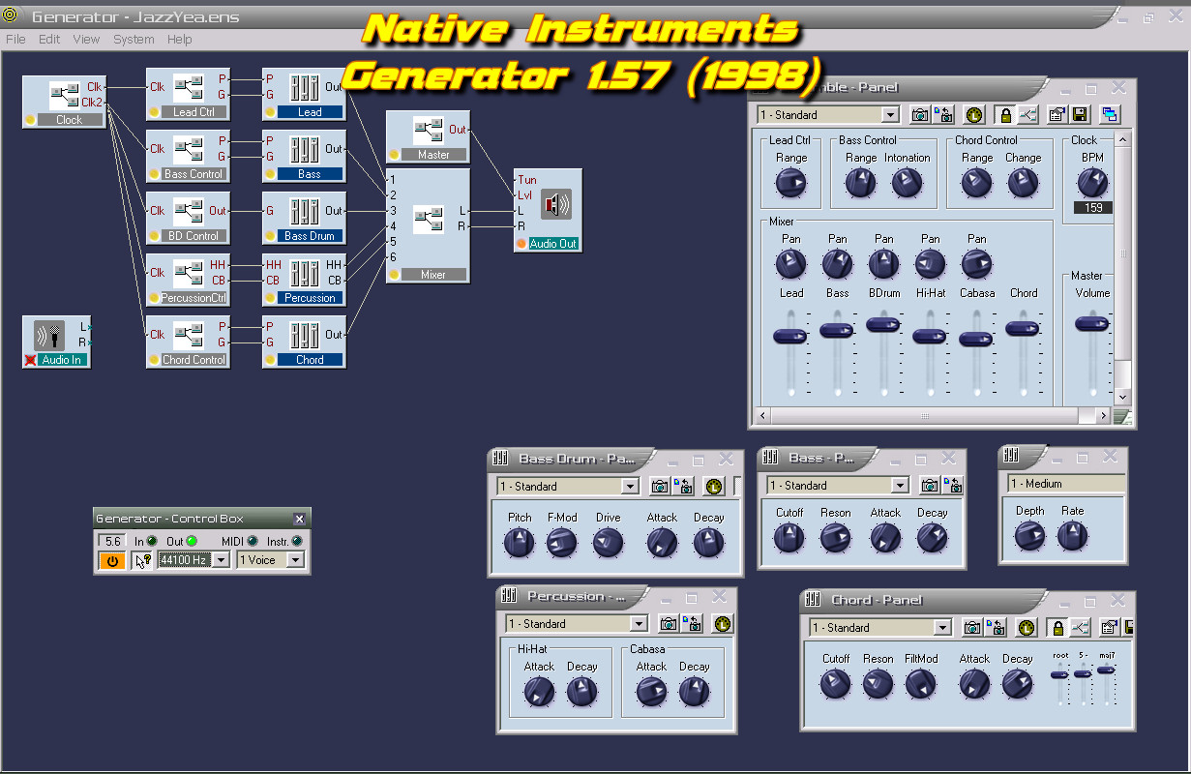Click the MIDI learn icon in Percussion Panel

tap(722, 623)
